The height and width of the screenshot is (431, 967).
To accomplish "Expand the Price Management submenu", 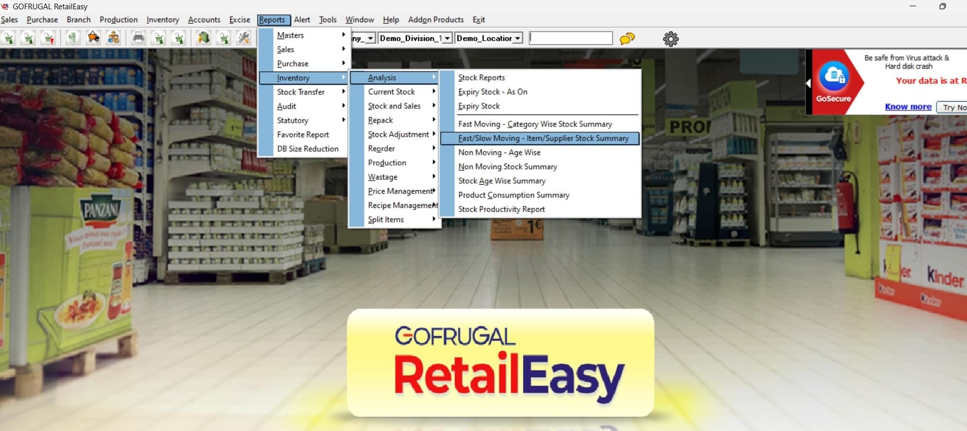I will coord(394,191).
